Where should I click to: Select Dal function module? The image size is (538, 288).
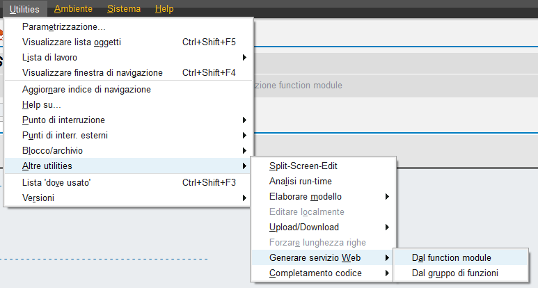pos(461,258)
